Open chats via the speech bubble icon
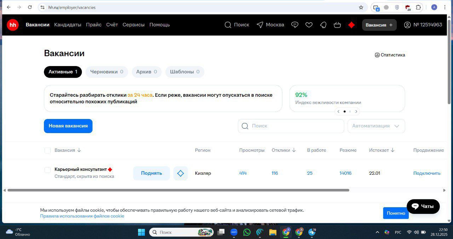Screen dimensions: 453x239 click(x=295, y=25)
